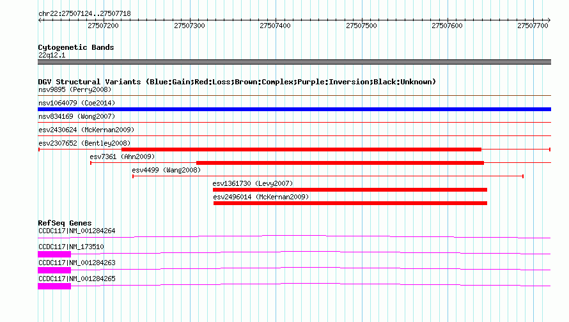Viewport: 569px width, 322px height.
Task: Open the nsv1064079 (Coe2014) variant label
Action: 77,103
